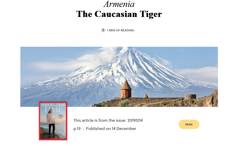
Task: Select the italic "Armenia" heading
Action: pyautogui.click(x=119, y=4)
